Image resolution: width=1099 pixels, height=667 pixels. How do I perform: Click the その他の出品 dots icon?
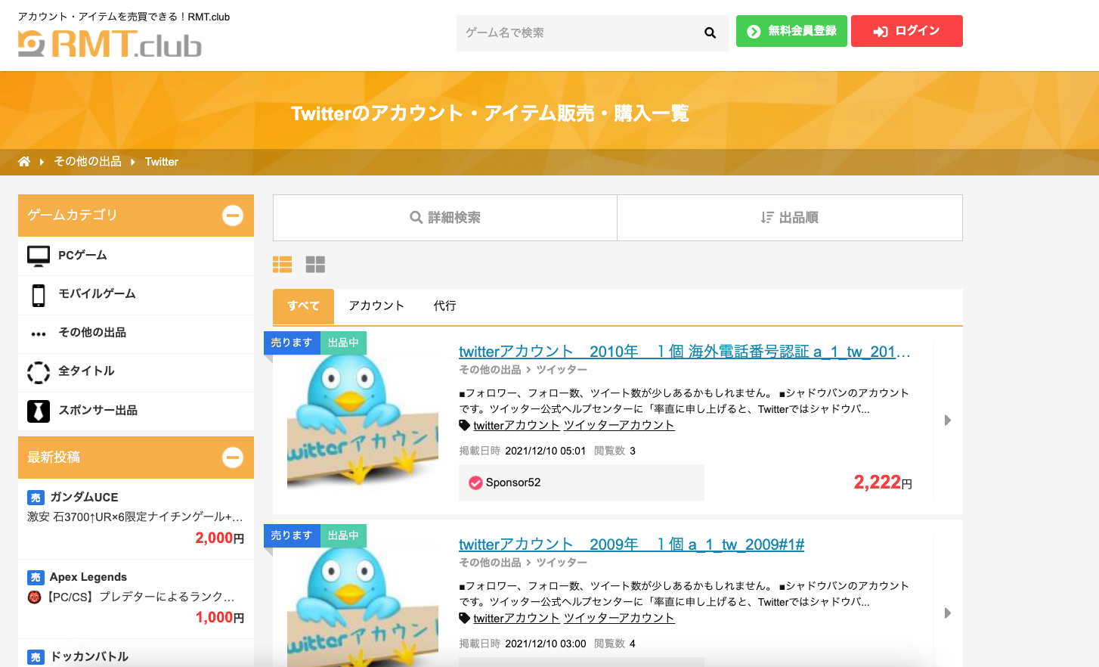point(39,333)
